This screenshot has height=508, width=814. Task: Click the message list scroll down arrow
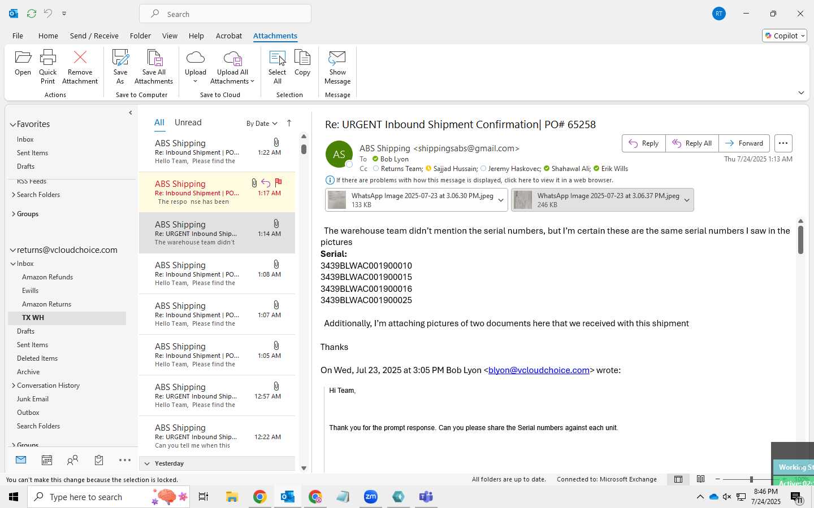click(x=304, y=468)
